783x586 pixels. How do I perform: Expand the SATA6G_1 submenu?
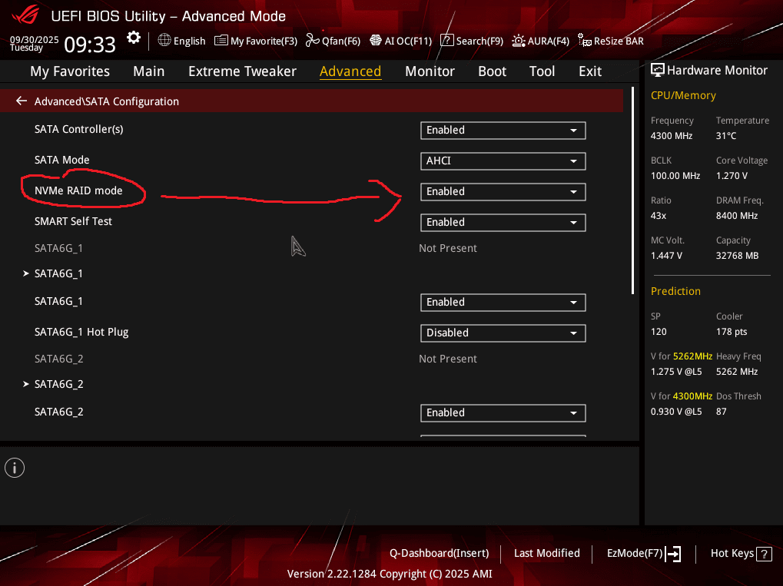pyautogui.click(x=53, y=273)
